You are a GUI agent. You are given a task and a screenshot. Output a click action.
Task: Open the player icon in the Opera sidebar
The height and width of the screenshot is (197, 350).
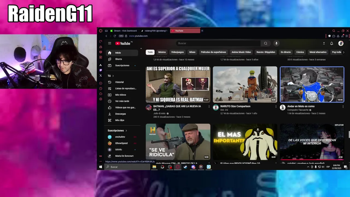coord(101,83)
